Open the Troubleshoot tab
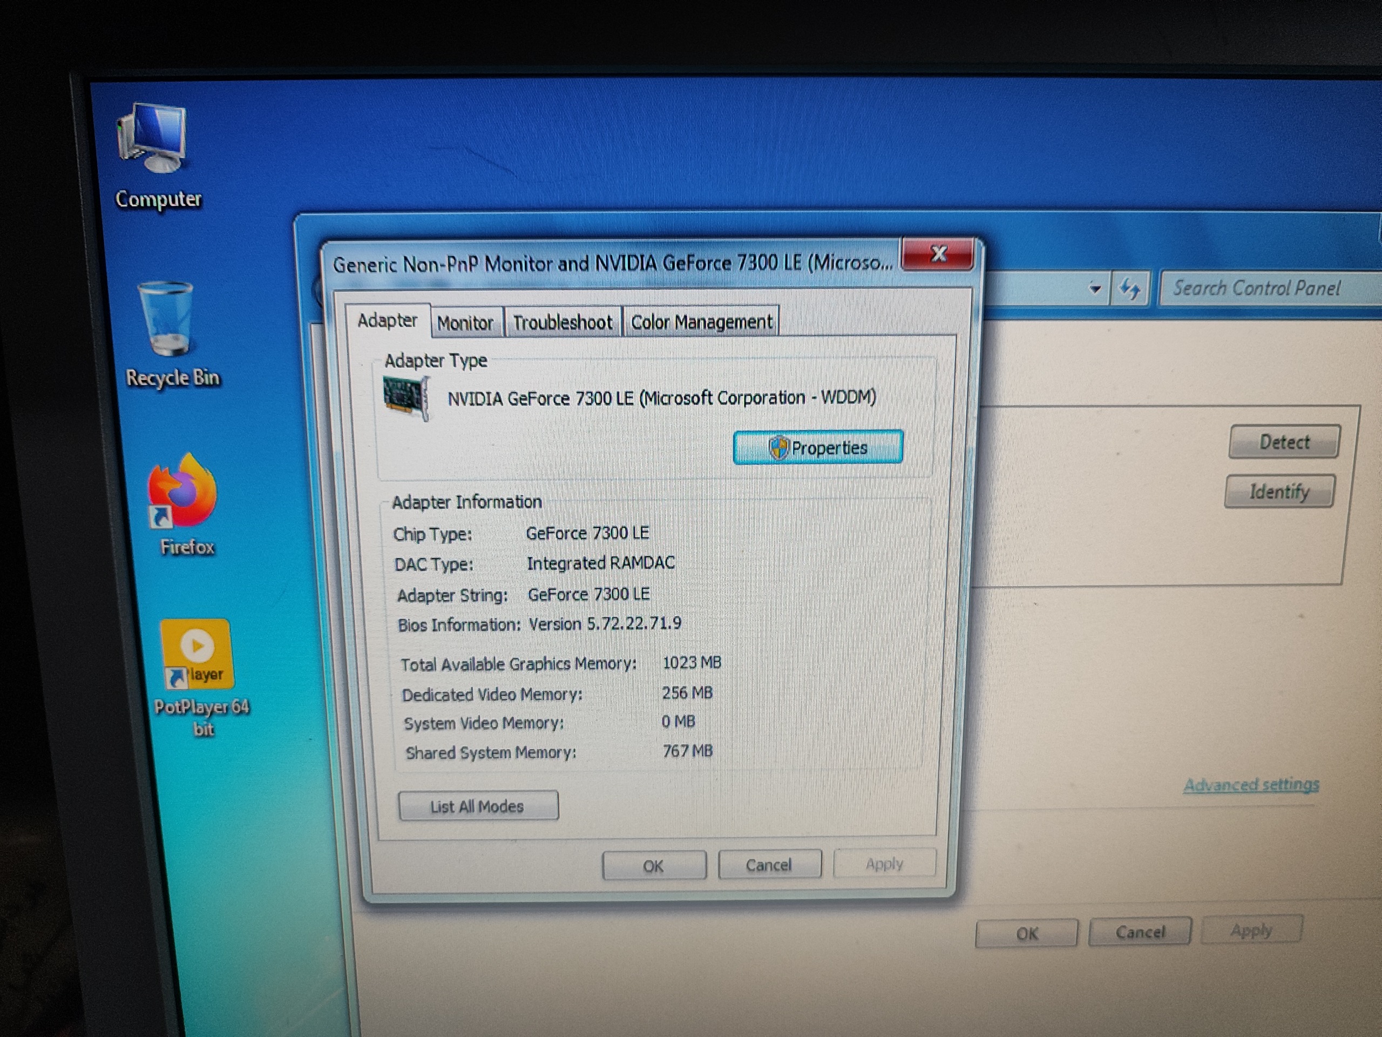The image size is (1382, 1037). [563, 322]
